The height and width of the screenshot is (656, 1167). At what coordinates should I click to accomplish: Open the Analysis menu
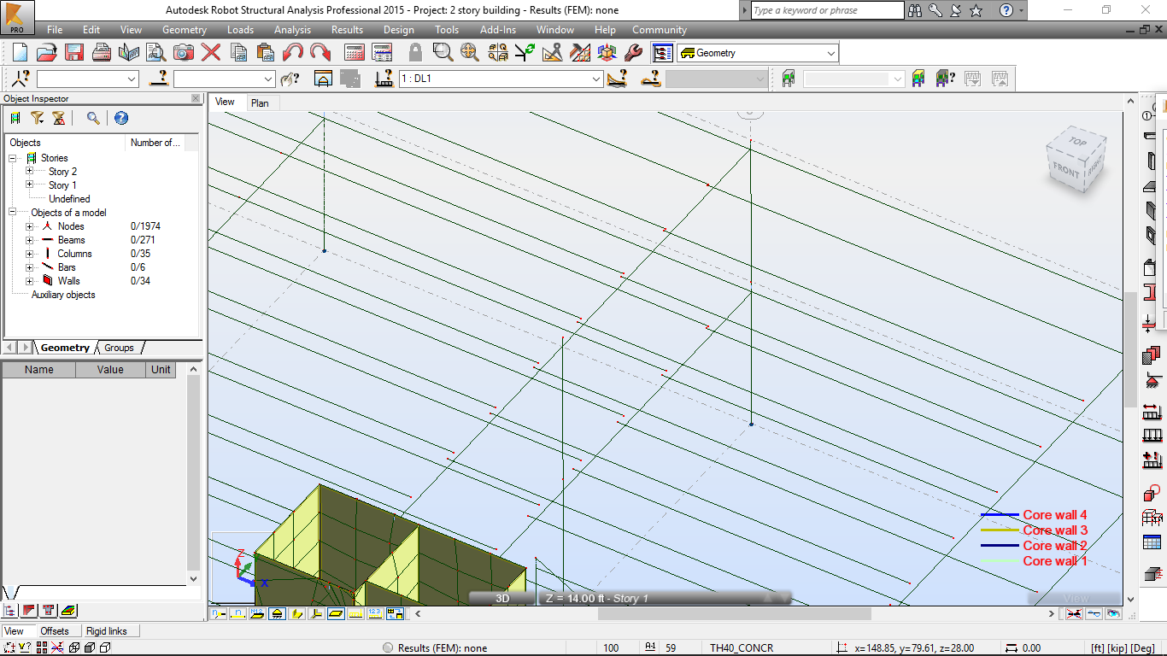[292, 30]
